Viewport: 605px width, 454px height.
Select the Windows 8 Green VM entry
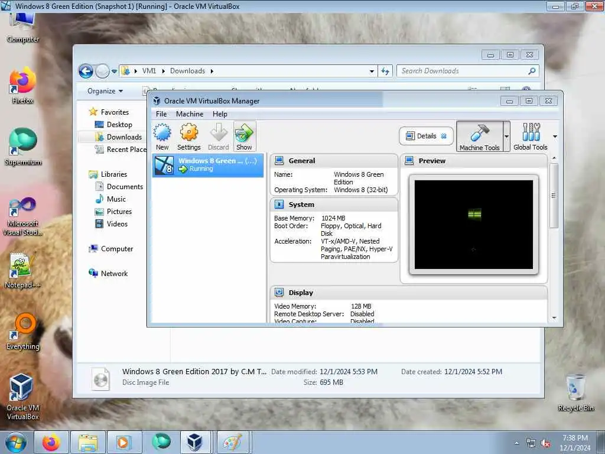(207, 166)
